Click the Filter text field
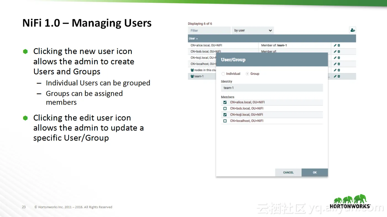This screenshot has height=217, width=387. [209, 31]
